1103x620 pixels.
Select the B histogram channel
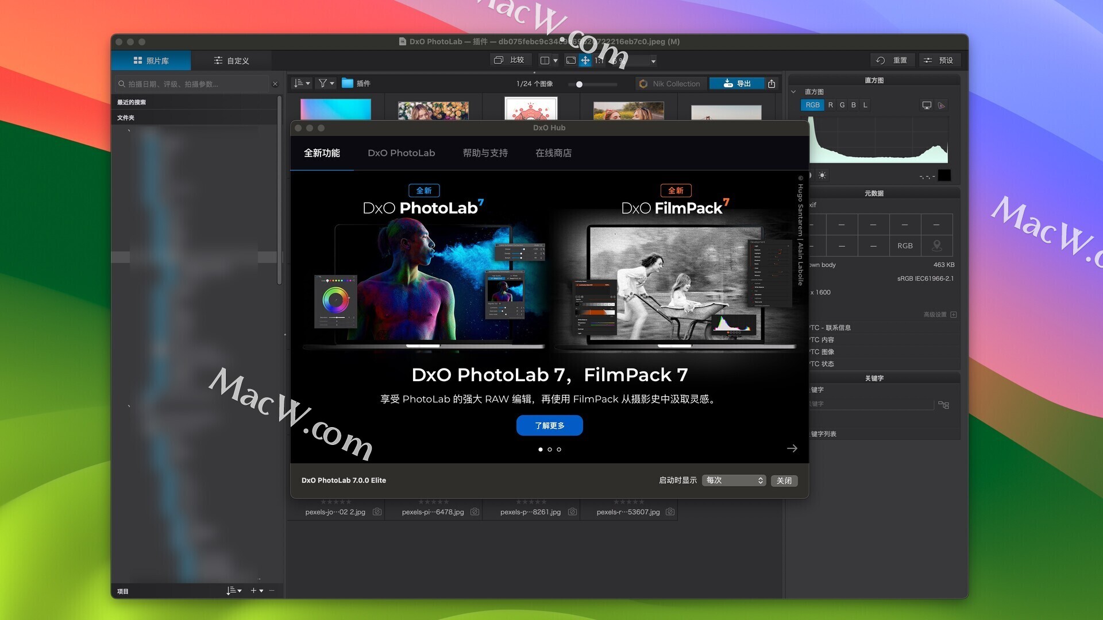(x=854, y=105)
